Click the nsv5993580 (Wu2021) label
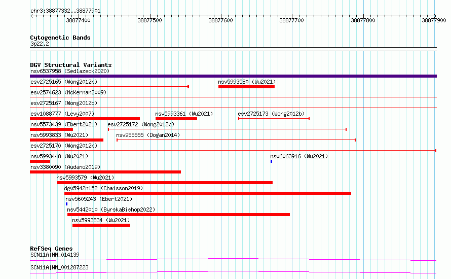Viewport: 451px width, 279px height. click(x=247, y=82)
